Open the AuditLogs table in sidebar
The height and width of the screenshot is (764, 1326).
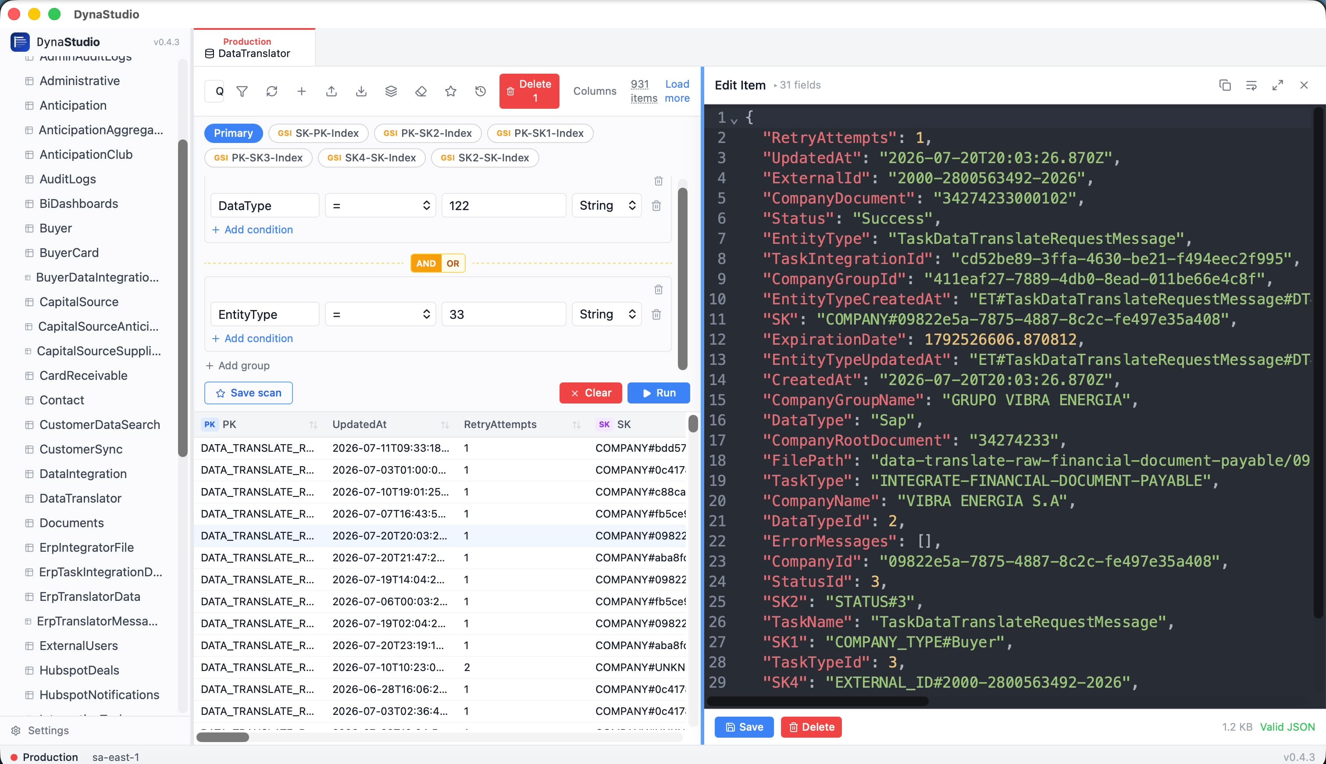tap(68, 179)
